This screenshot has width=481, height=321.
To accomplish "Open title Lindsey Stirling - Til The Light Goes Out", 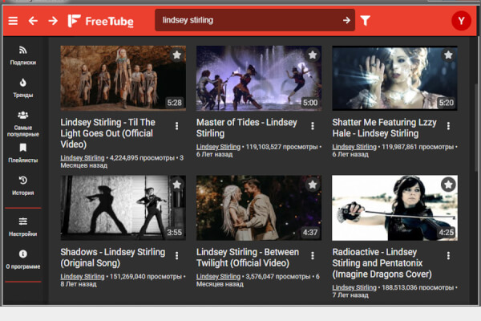I will [x=107, y=133].
